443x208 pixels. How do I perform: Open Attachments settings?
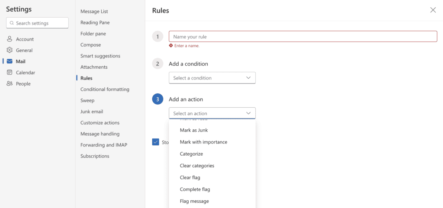(x=94, y=67)
